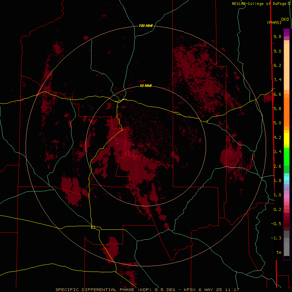Screen dimensions: 292x292
Task: Click the 100 NMI range ring label
Action: click(x=146, y=26)
